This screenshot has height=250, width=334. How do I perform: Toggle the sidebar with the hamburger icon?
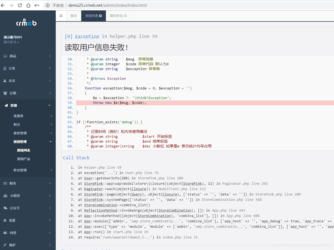pyautogui.click(x=61, y=16)
